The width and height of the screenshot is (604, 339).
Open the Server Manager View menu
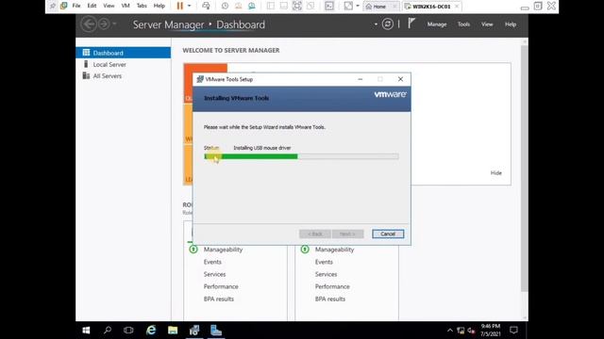click(487, 24)
